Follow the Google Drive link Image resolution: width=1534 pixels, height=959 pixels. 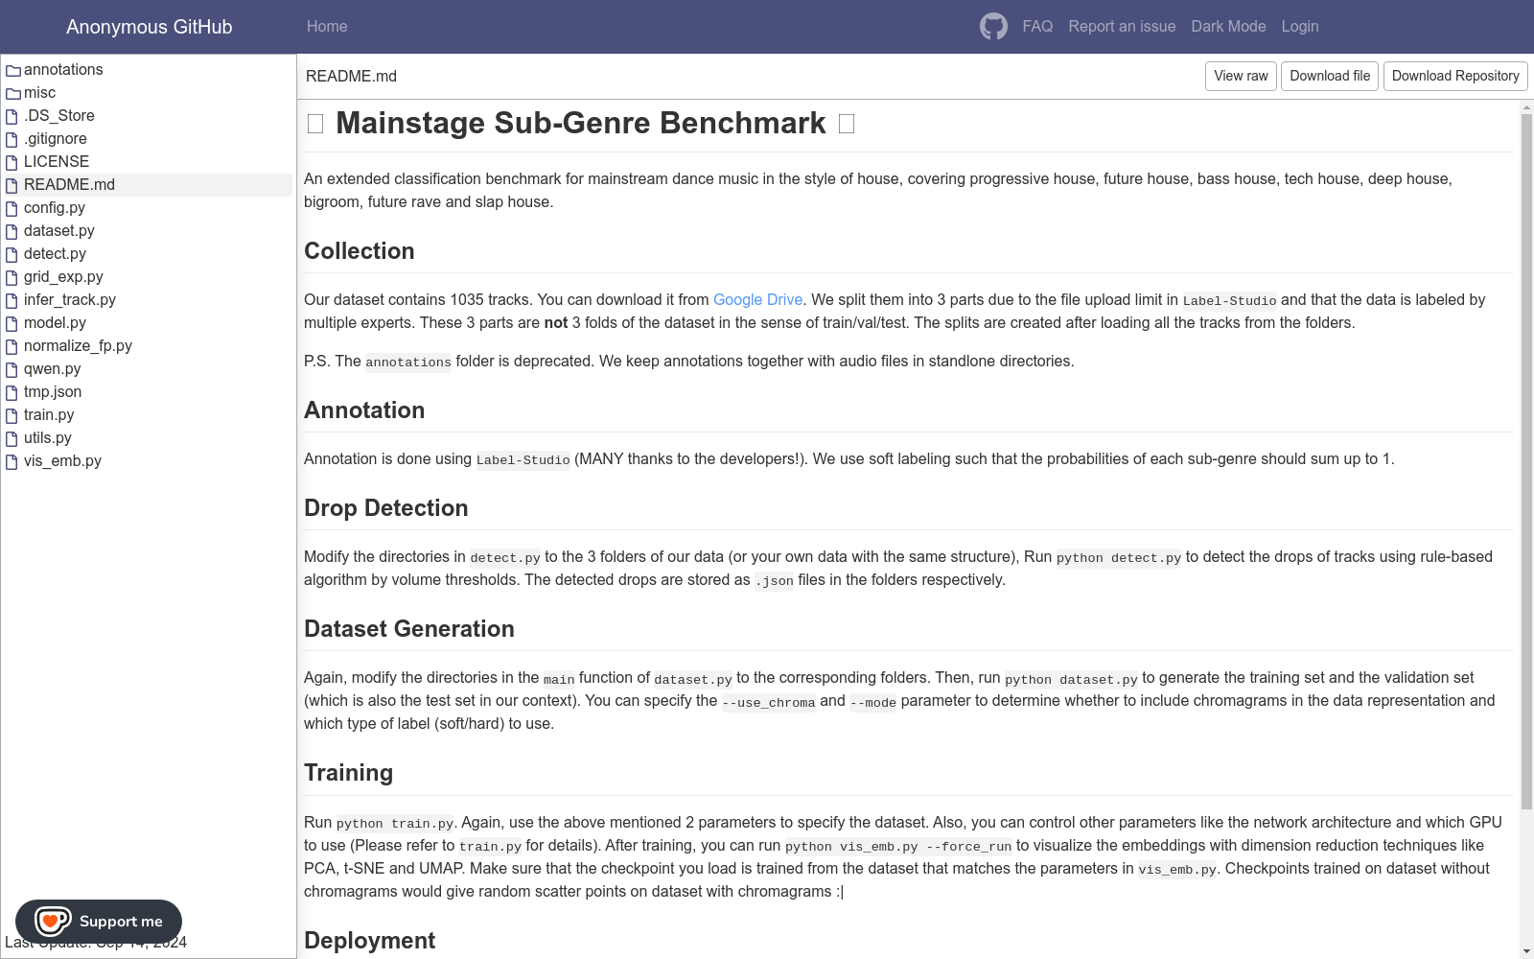point(757,300)
